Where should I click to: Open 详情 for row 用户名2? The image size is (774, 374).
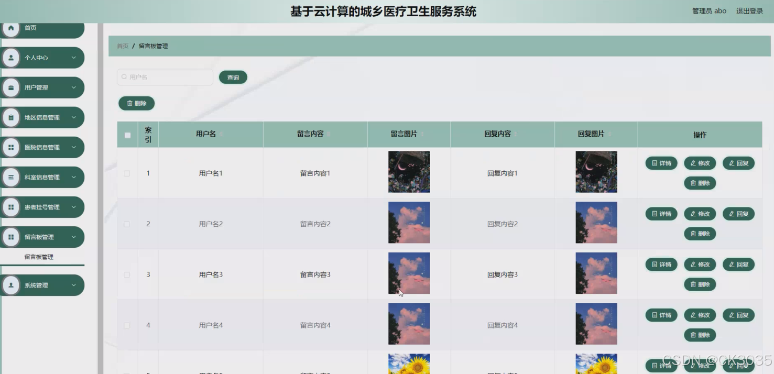[661, 214]
